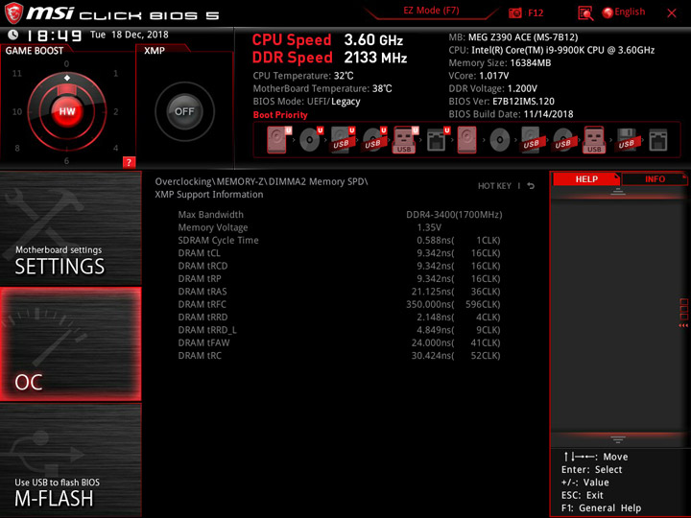
Task: Select the USB floppy boot device icon
Action: tap(626, 140)
